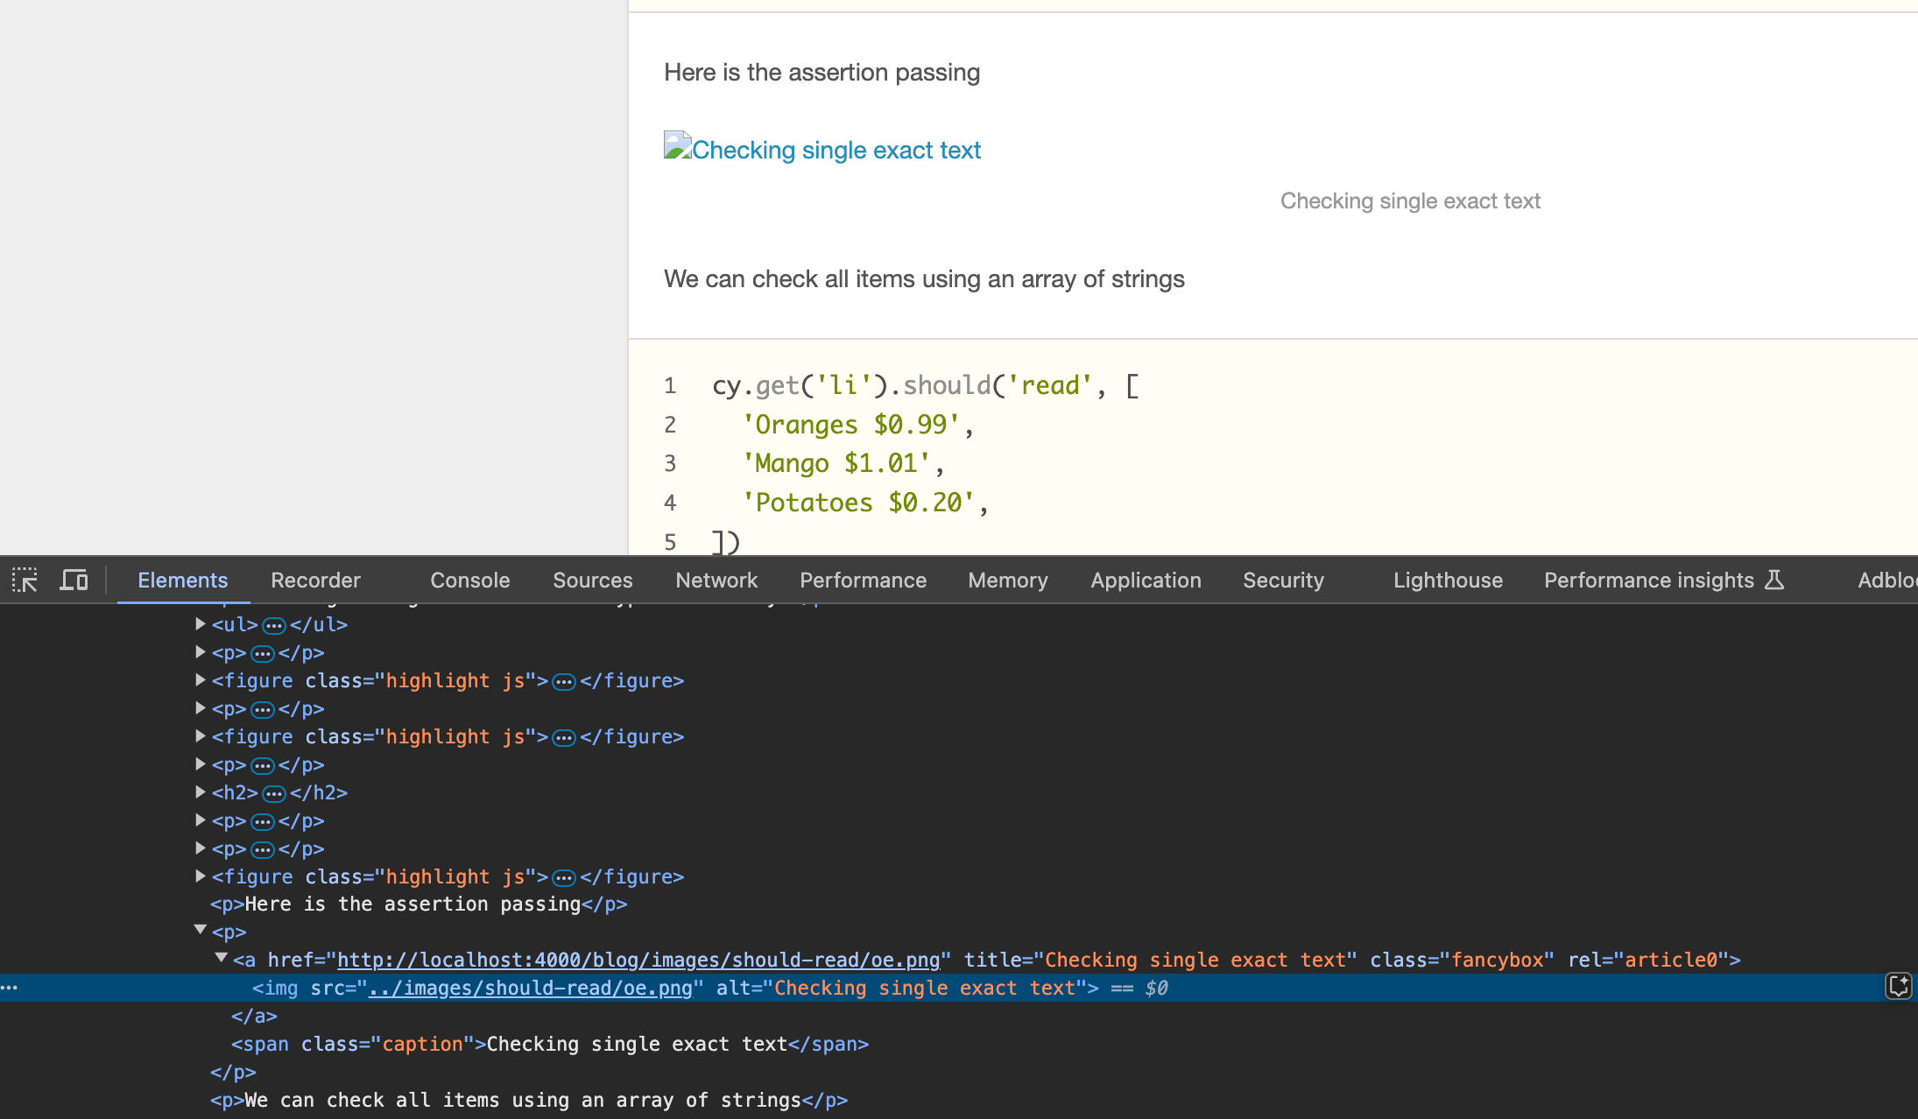The width and height of the screenshot is (1918, 1119).
Task: Click the code string 'Mango $1.01'
Action: click(x=836, y=463)
